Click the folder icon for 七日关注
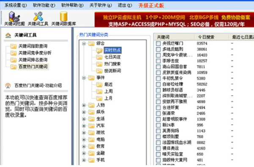Screen dimensions: 254x167 [x=99, y=57]
